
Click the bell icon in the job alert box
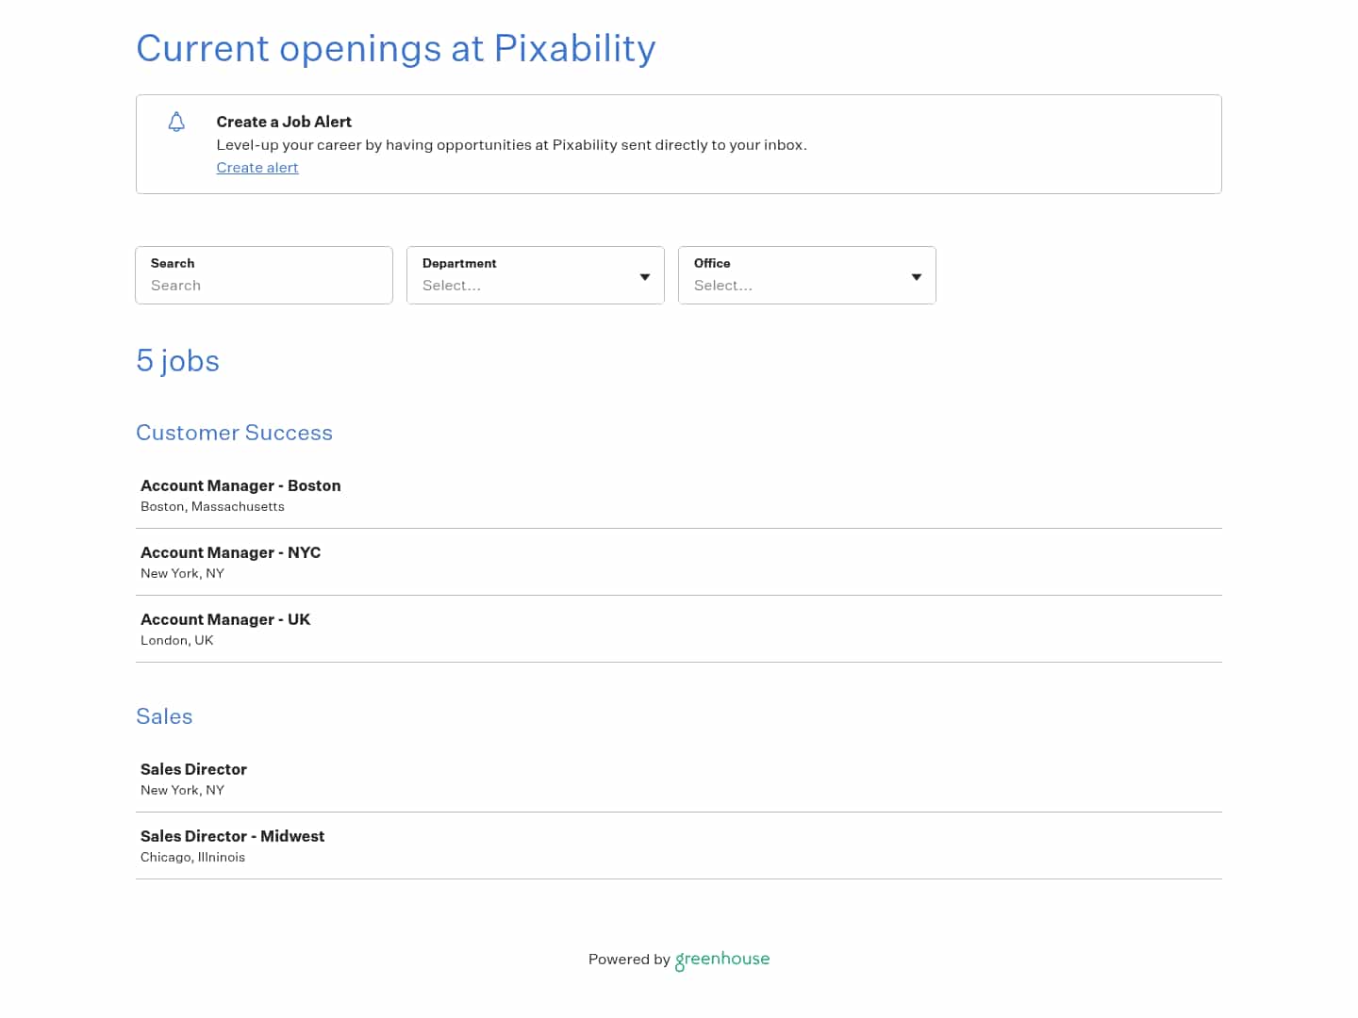(176, 122)
